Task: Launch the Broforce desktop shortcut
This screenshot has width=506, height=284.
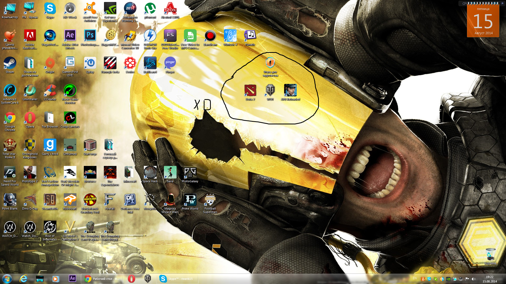Action: 90,174
